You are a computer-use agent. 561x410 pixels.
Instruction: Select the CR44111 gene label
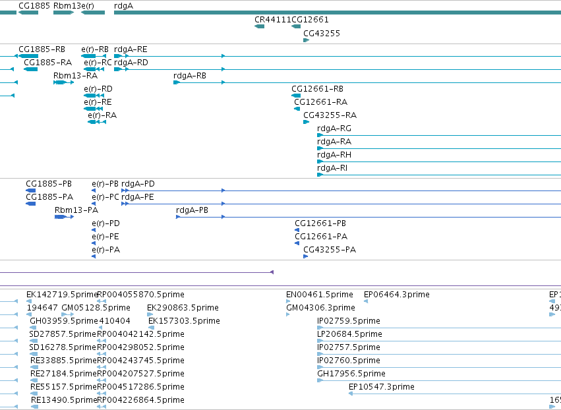273,20
